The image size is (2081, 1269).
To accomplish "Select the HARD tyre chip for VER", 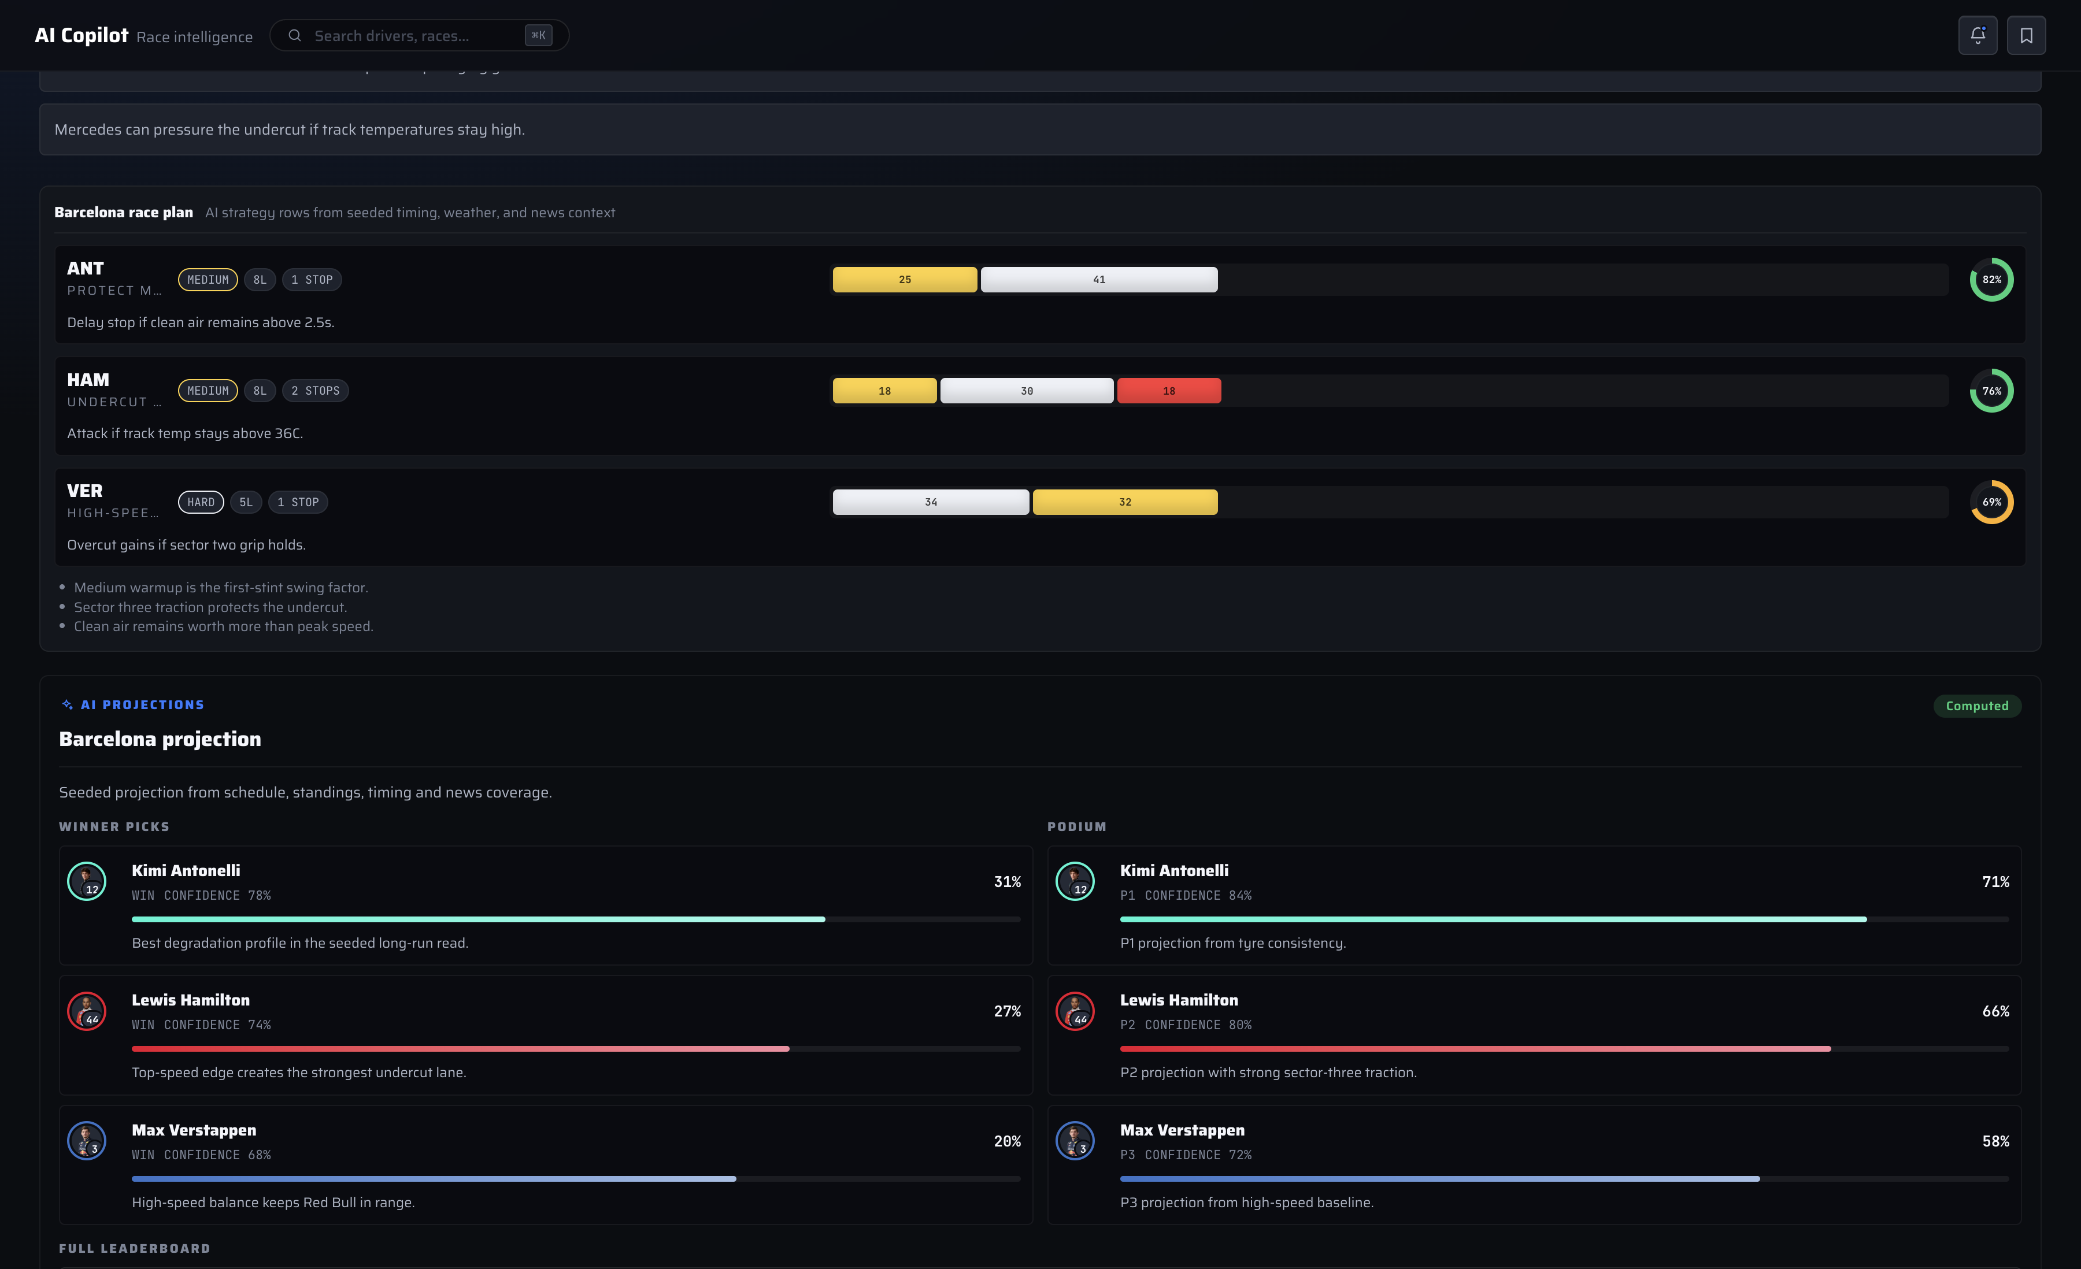I will coord(201,502).
